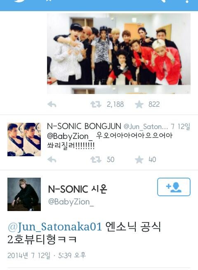Tap the 2014년 7 12일 5:39 timestamp
The width and height of the screenshot is (198, 270).
click(x=47, y=255)
